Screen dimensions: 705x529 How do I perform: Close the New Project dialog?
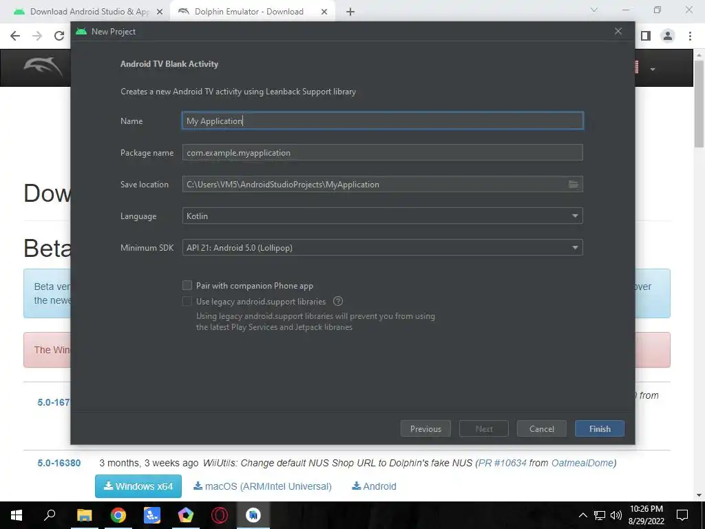pyautogui.click(x=618, y=31)
